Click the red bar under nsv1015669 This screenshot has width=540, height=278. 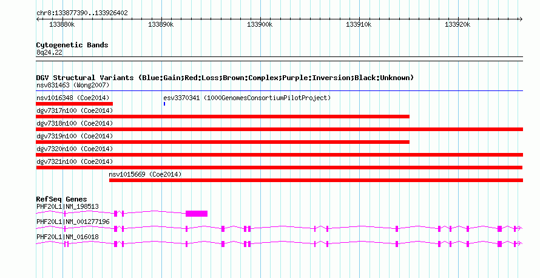pos(316,180)
